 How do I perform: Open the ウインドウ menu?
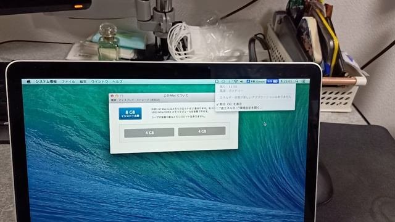click(x=99, y=81)
